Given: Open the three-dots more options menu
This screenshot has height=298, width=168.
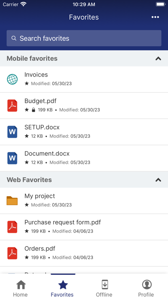Looking at the screenshot, I should pyautogui.click(x=155, y=17).
